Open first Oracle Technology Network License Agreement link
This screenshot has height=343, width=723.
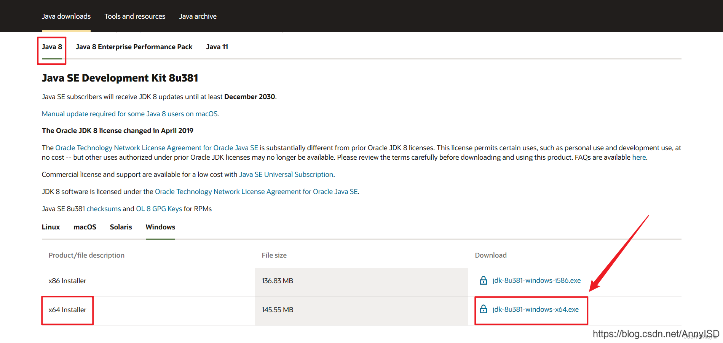[157, 148]
